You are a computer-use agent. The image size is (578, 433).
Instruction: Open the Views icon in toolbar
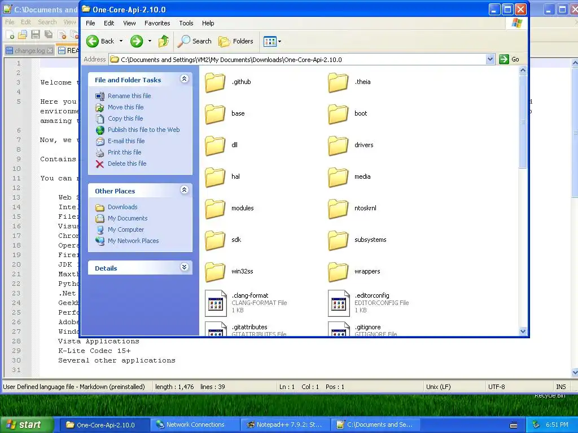(270, 41)
